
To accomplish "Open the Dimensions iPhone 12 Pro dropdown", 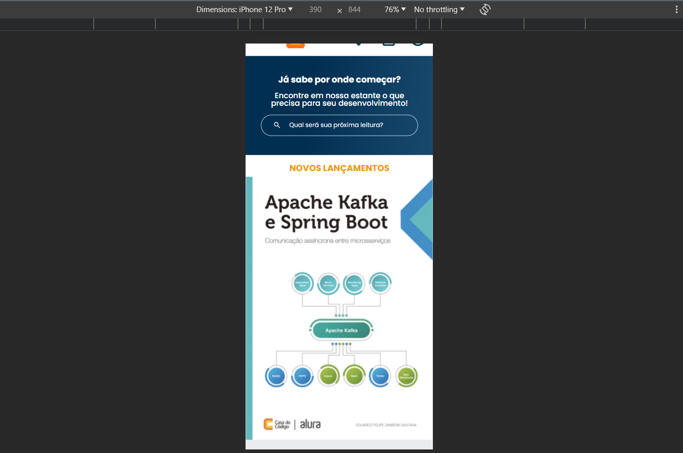I will click(245, 10).
